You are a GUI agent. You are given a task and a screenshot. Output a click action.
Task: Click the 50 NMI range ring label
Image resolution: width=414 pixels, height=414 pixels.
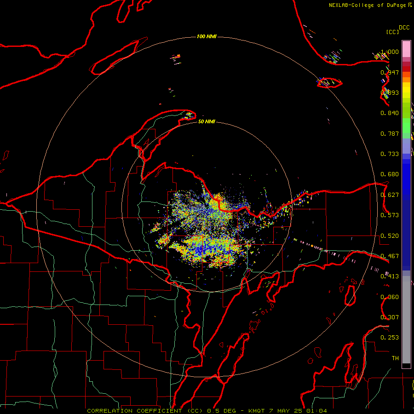[207, 121]
